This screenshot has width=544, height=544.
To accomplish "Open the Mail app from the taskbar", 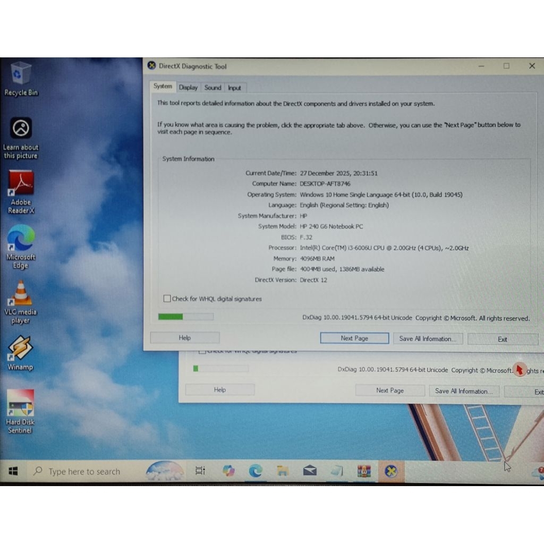I will [x=310, y=471].
